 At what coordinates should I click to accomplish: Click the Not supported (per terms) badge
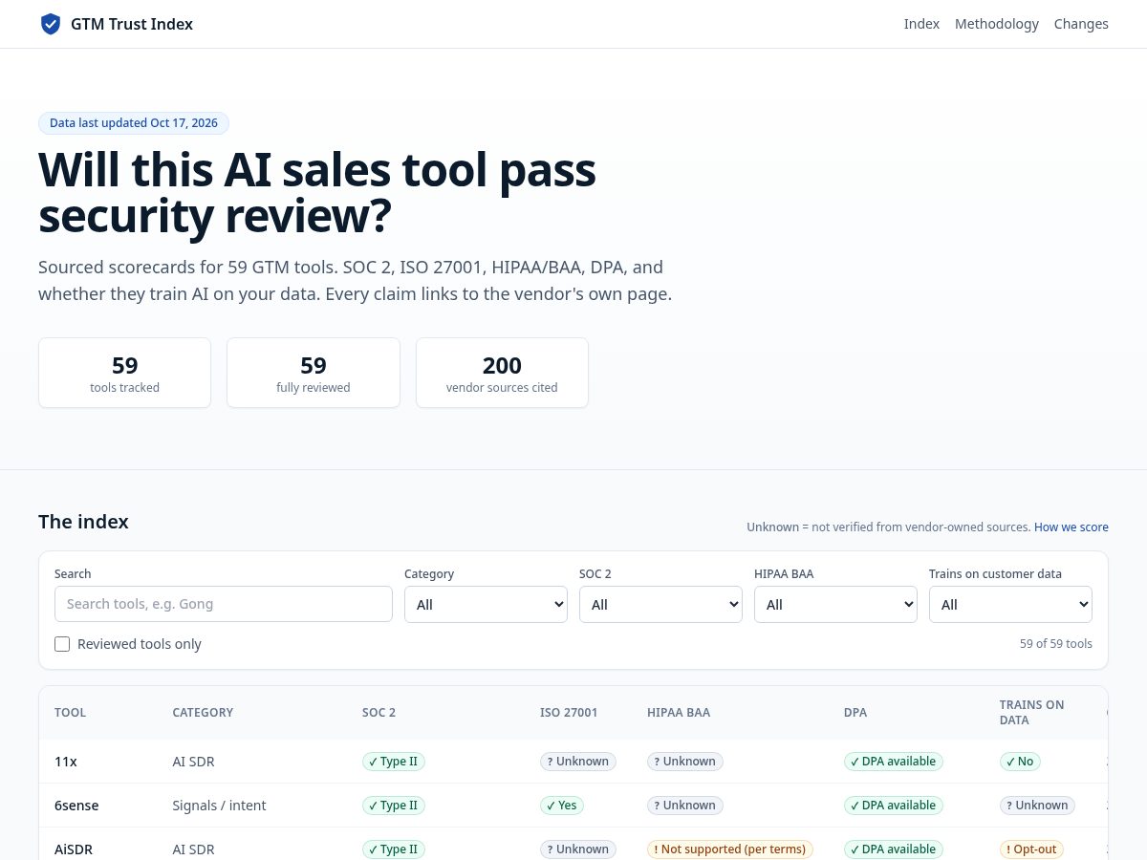(730, 849)
